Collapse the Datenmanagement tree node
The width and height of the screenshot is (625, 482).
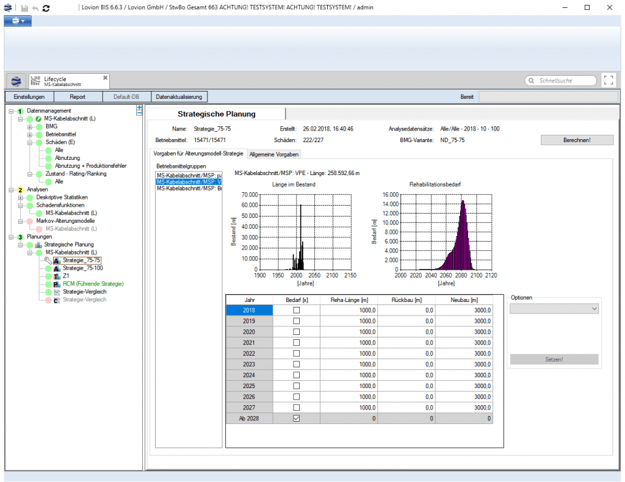[x=12, y=110]
